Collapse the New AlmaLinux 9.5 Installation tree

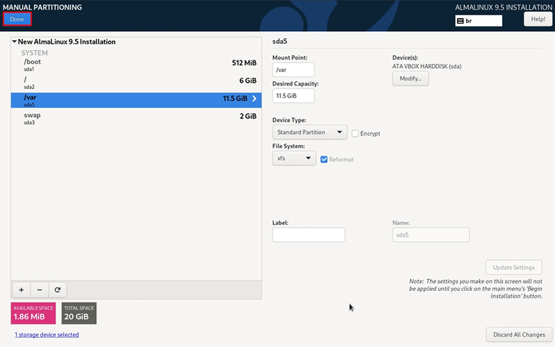(x=14, y=42)
